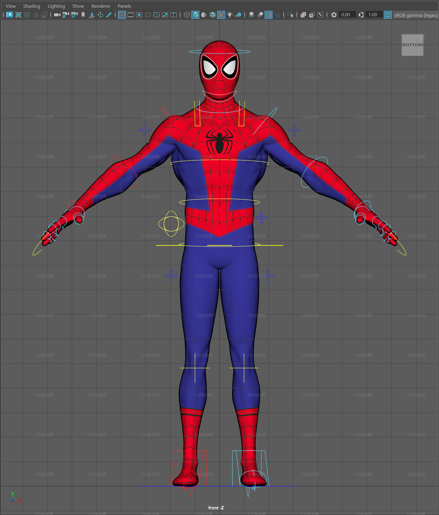Click the Exposure reset aperture icon
This screenshot has width=439, height=515.
coord(334,15)
